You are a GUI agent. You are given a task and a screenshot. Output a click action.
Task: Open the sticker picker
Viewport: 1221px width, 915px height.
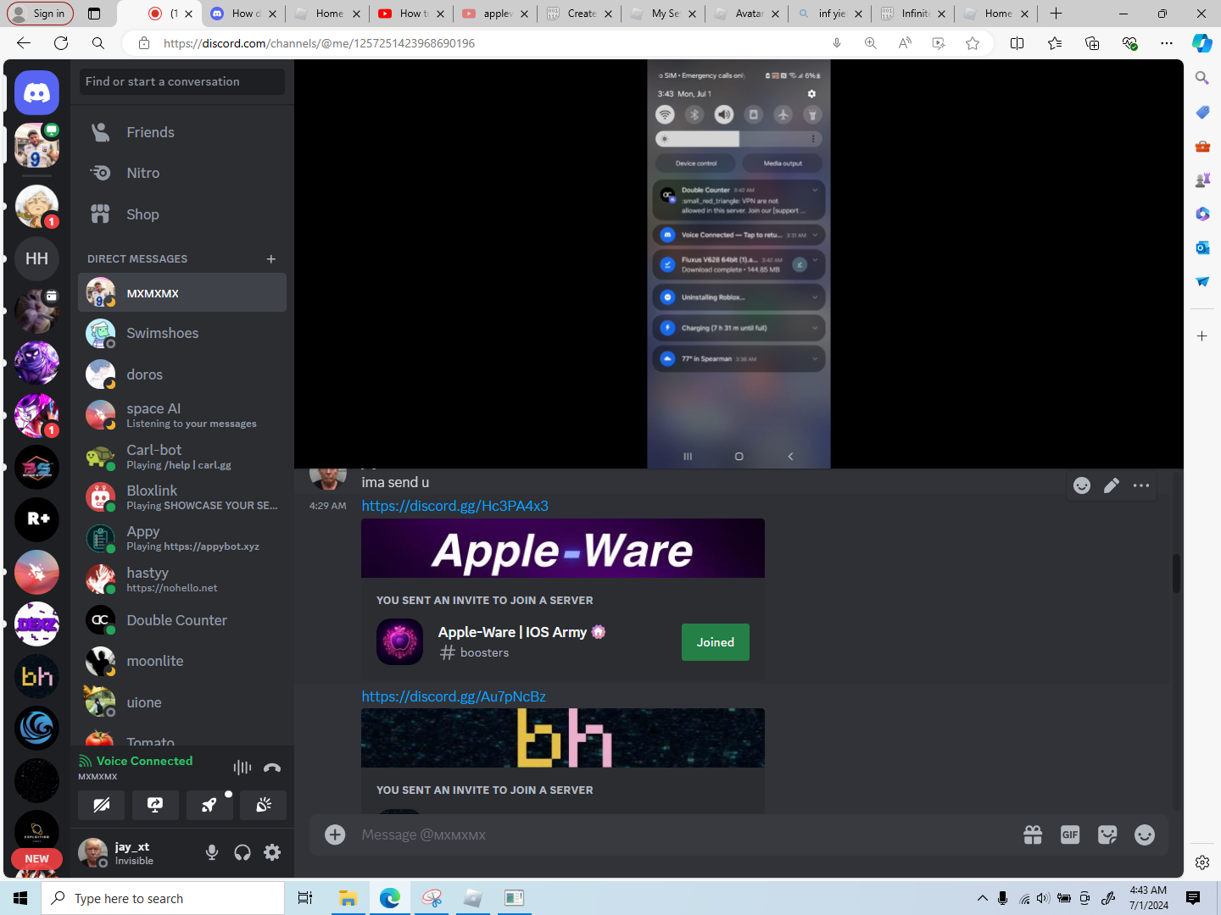coord(1107,835)
